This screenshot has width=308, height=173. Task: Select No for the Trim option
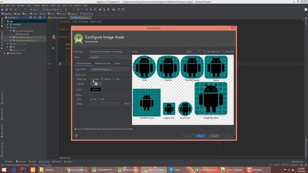point(100,99)
